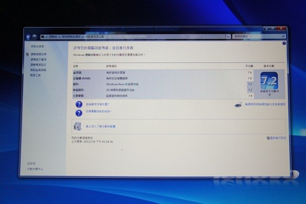This screenshot has height=204, width=306.
Task: Click the RAM subscore 7.8
Action: tap(250, 79)
